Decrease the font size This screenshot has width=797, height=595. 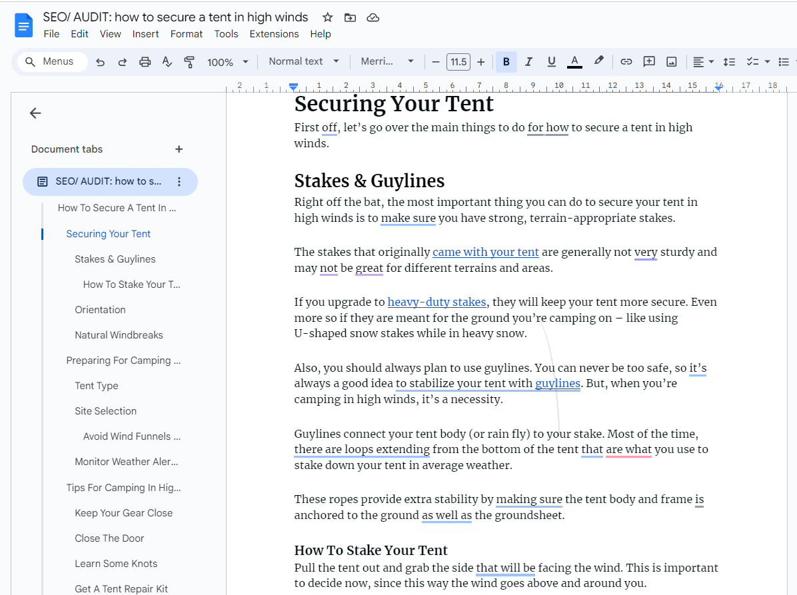point(436,62)
